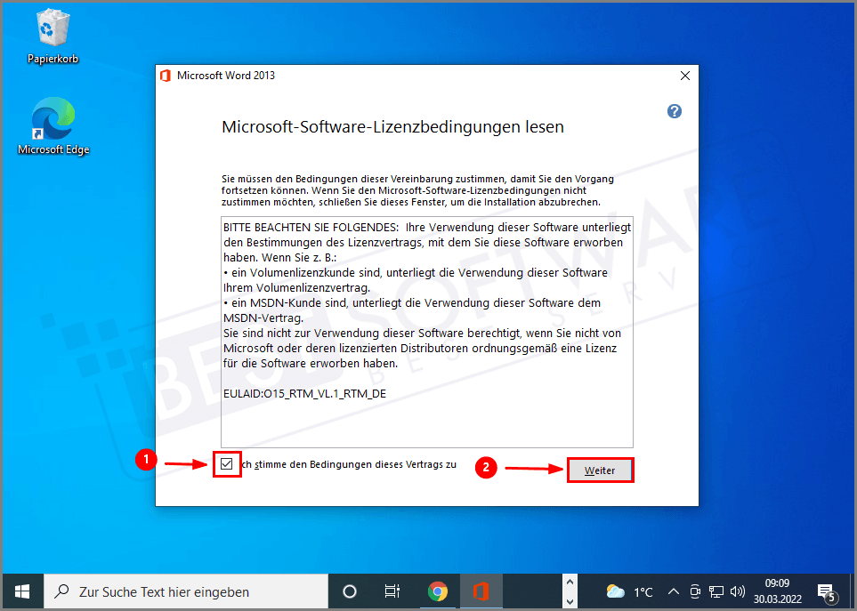Image resolution: width=857 pixels, height=611 pixels.
Task: Click the Microsoft Word taskbar icon
Action: [x=481, y=591]
